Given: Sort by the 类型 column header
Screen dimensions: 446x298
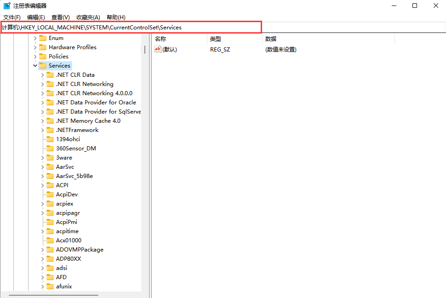Looking at the screenshot, I should tap(235, 39).
